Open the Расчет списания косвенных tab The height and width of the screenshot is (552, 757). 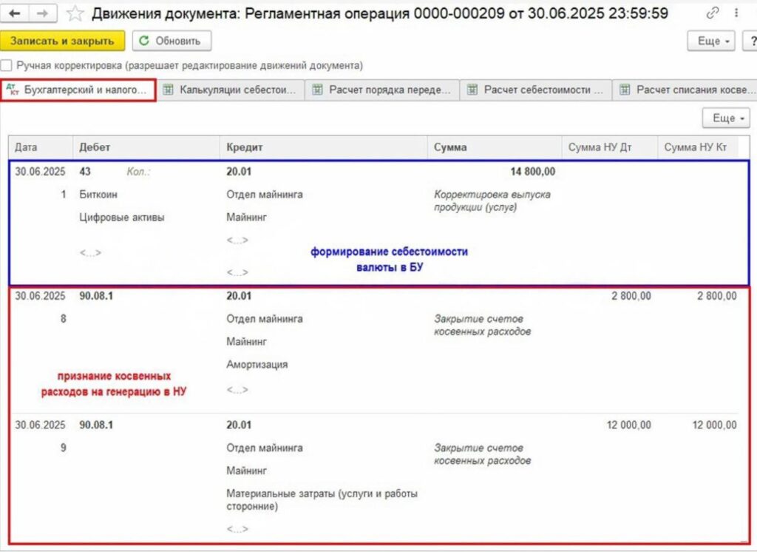pyautogui.click(x=686, y=90)
